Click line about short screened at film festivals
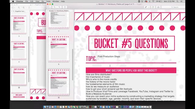195x109 pixels. click(x=109, y=89)
